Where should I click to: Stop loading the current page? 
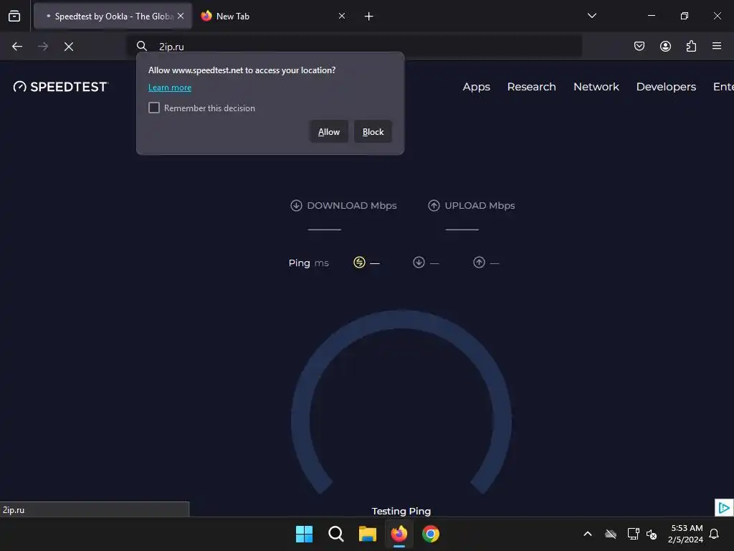(x=69, y=47)
